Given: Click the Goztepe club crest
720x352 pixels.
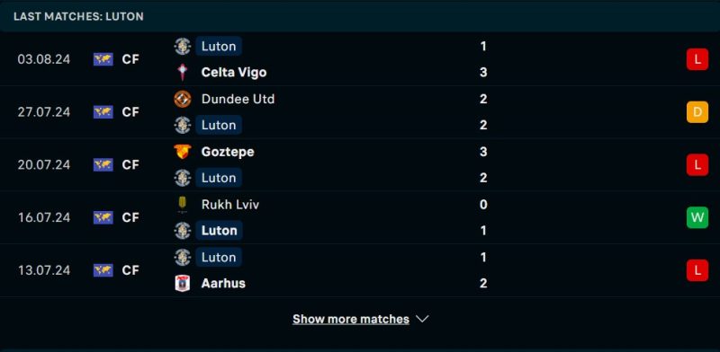Looking at the screenshot, I should (x=183, y=152).
